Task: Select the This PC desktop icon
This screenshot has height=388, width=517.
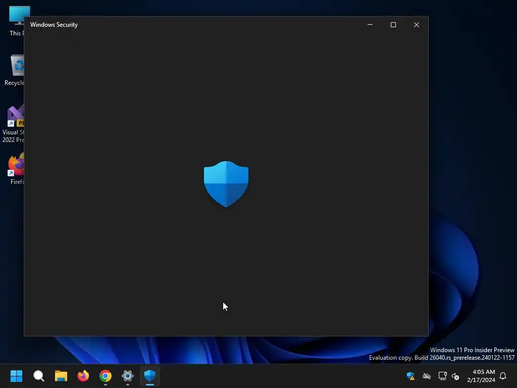Action: coord(17,21)
